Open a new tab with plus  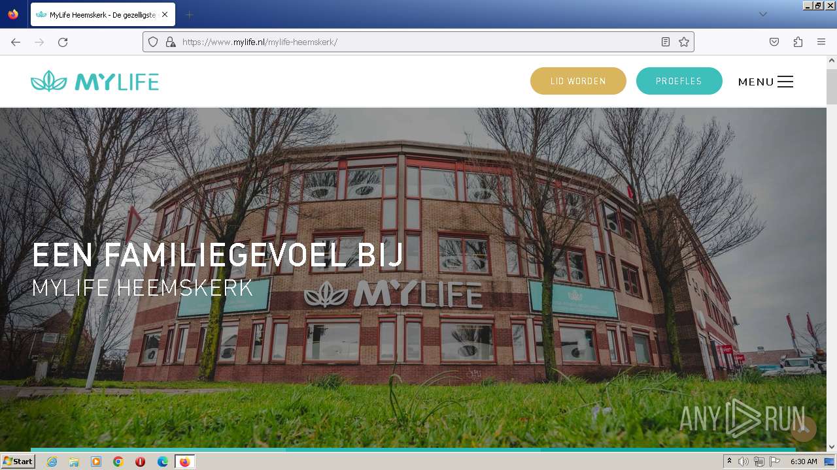coord(189,14)
